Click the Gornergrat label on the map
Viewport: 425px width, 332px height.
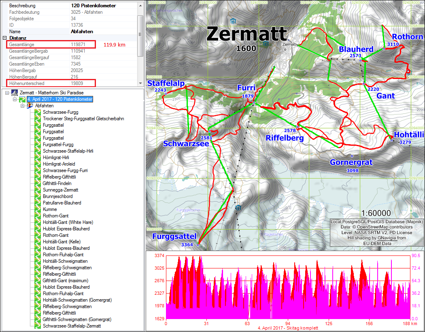(x=351, y=162)
